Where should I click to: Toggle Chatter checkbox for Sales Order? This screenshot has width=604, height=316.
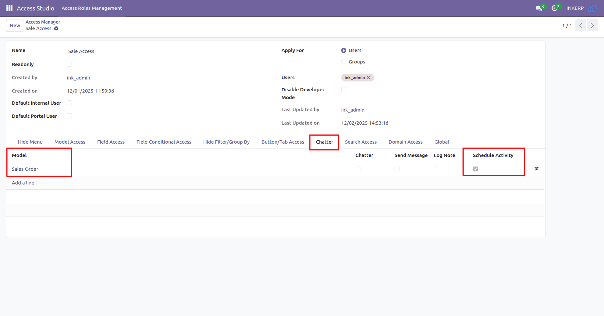click(x=358, y=169)
